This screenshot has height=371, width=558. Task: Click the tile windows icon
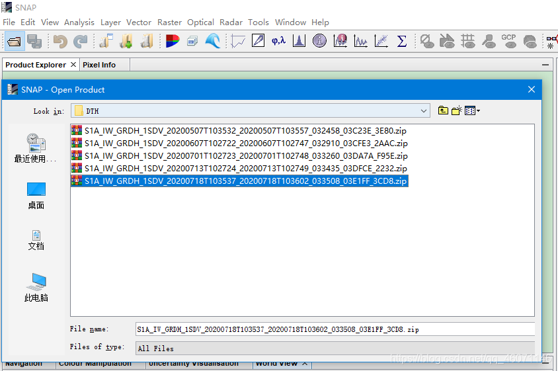(192, 41)
